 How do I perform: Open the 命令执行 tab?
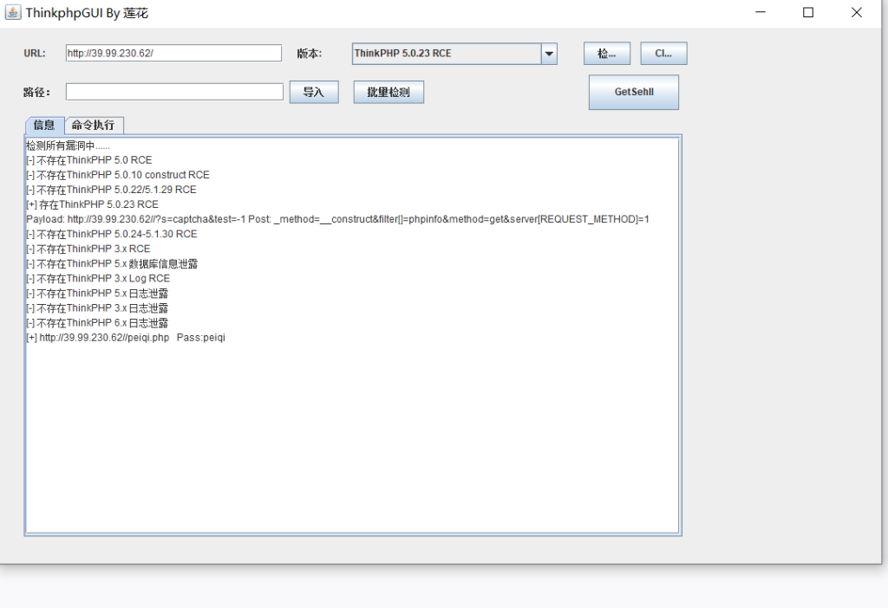[94, 126]
